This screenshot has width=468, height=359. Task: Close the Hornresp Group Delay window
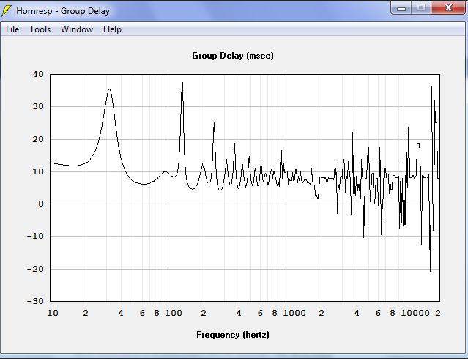[x=448, y=8]
